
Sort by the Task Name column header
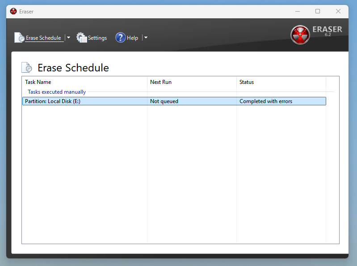38,82
